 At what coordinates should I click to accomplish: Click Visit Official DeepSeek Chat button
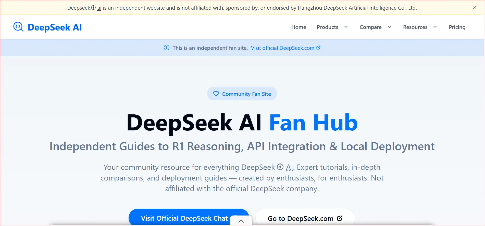(184, 218)
